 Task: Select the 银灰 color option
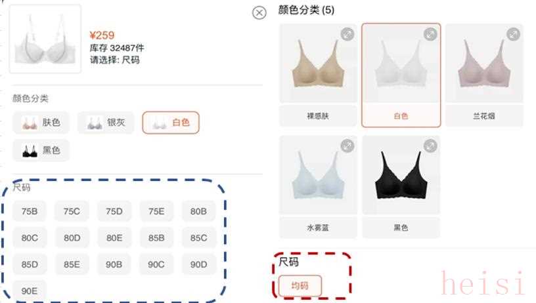tap(106, 123)
